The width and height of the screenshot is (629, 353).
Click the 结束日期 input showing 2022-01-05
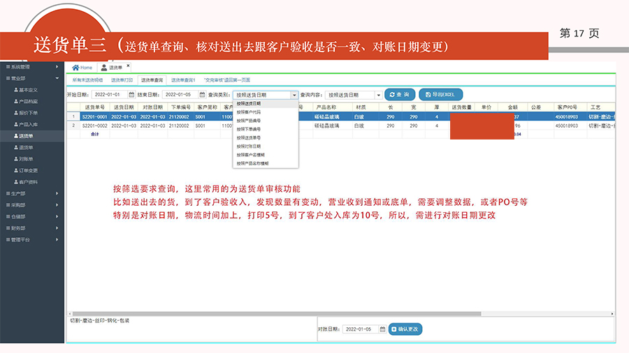[x=180, y=95]
